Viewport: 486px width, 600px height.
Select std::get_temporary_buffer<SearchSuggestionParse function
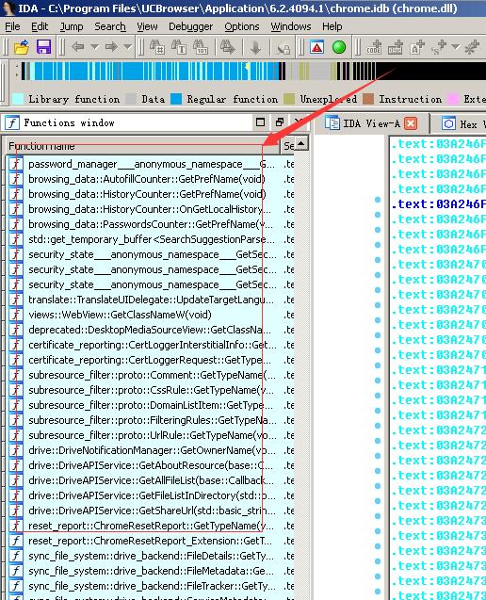[x=152, y=239]
